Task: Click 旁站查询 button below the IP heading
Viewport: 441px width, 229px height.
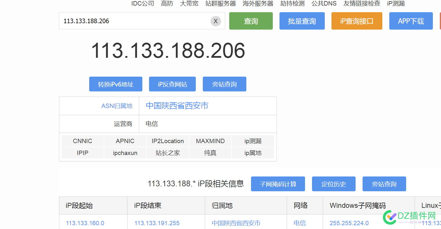Action: [225, 84]
